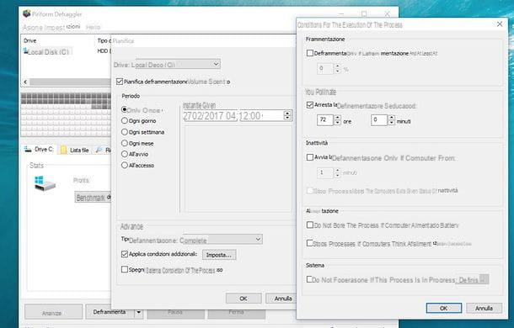Toggle the Deframmenta only if fragmentation checkbox
Screen dimensions: 514x328
pyautogui.click(x=310, y=53)
